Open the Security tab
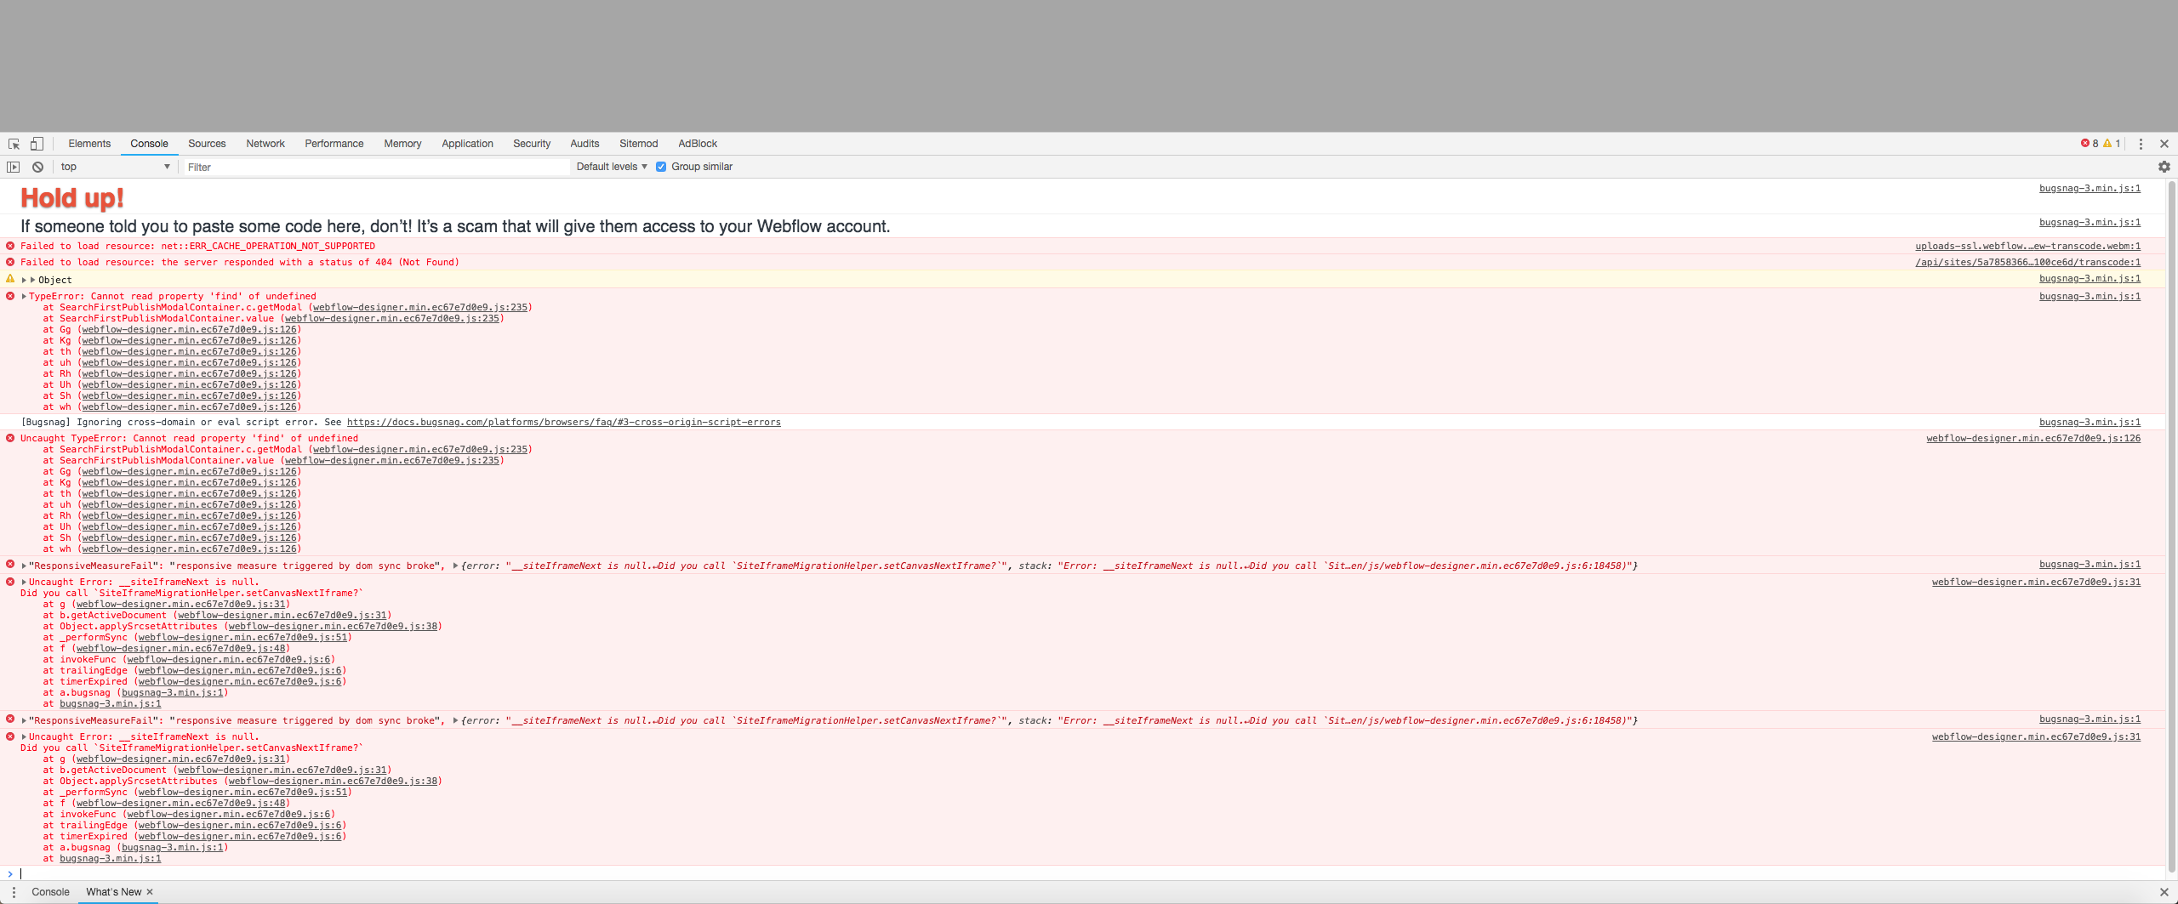Viewport: 2178px width, 904px height. tap(532, 144)
